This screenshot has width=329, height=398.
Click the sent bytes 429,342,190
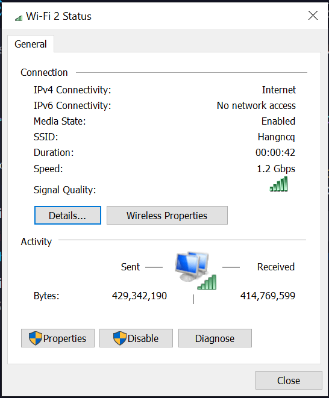139,296
